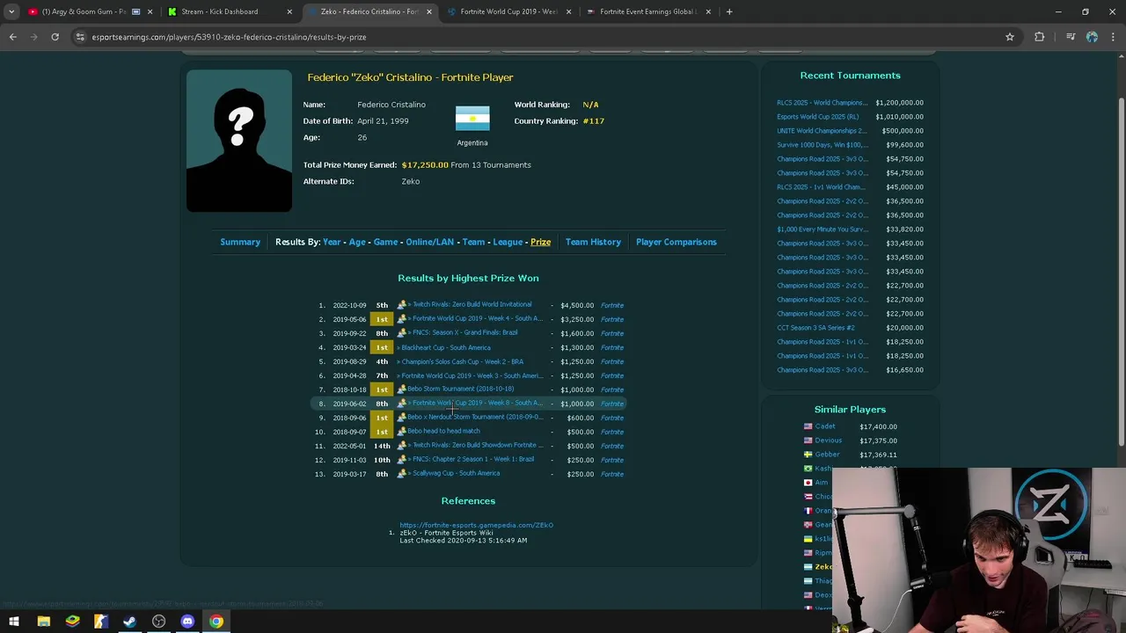
Task: Bookmark this page with the star icon
Action: tap(1010, 37)
